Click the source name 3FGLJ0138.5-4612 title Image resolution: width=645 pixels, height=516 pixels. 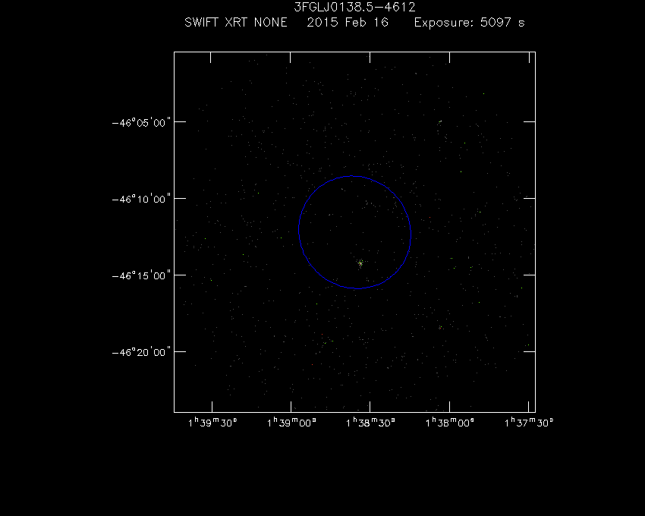pyautogui.click(x=354, y=7)
